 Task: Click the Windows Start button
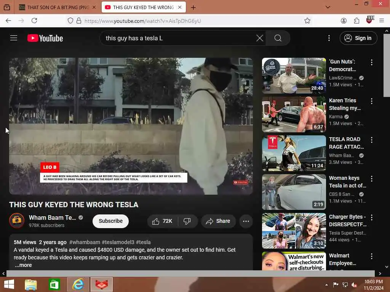(x=9, y=284)
